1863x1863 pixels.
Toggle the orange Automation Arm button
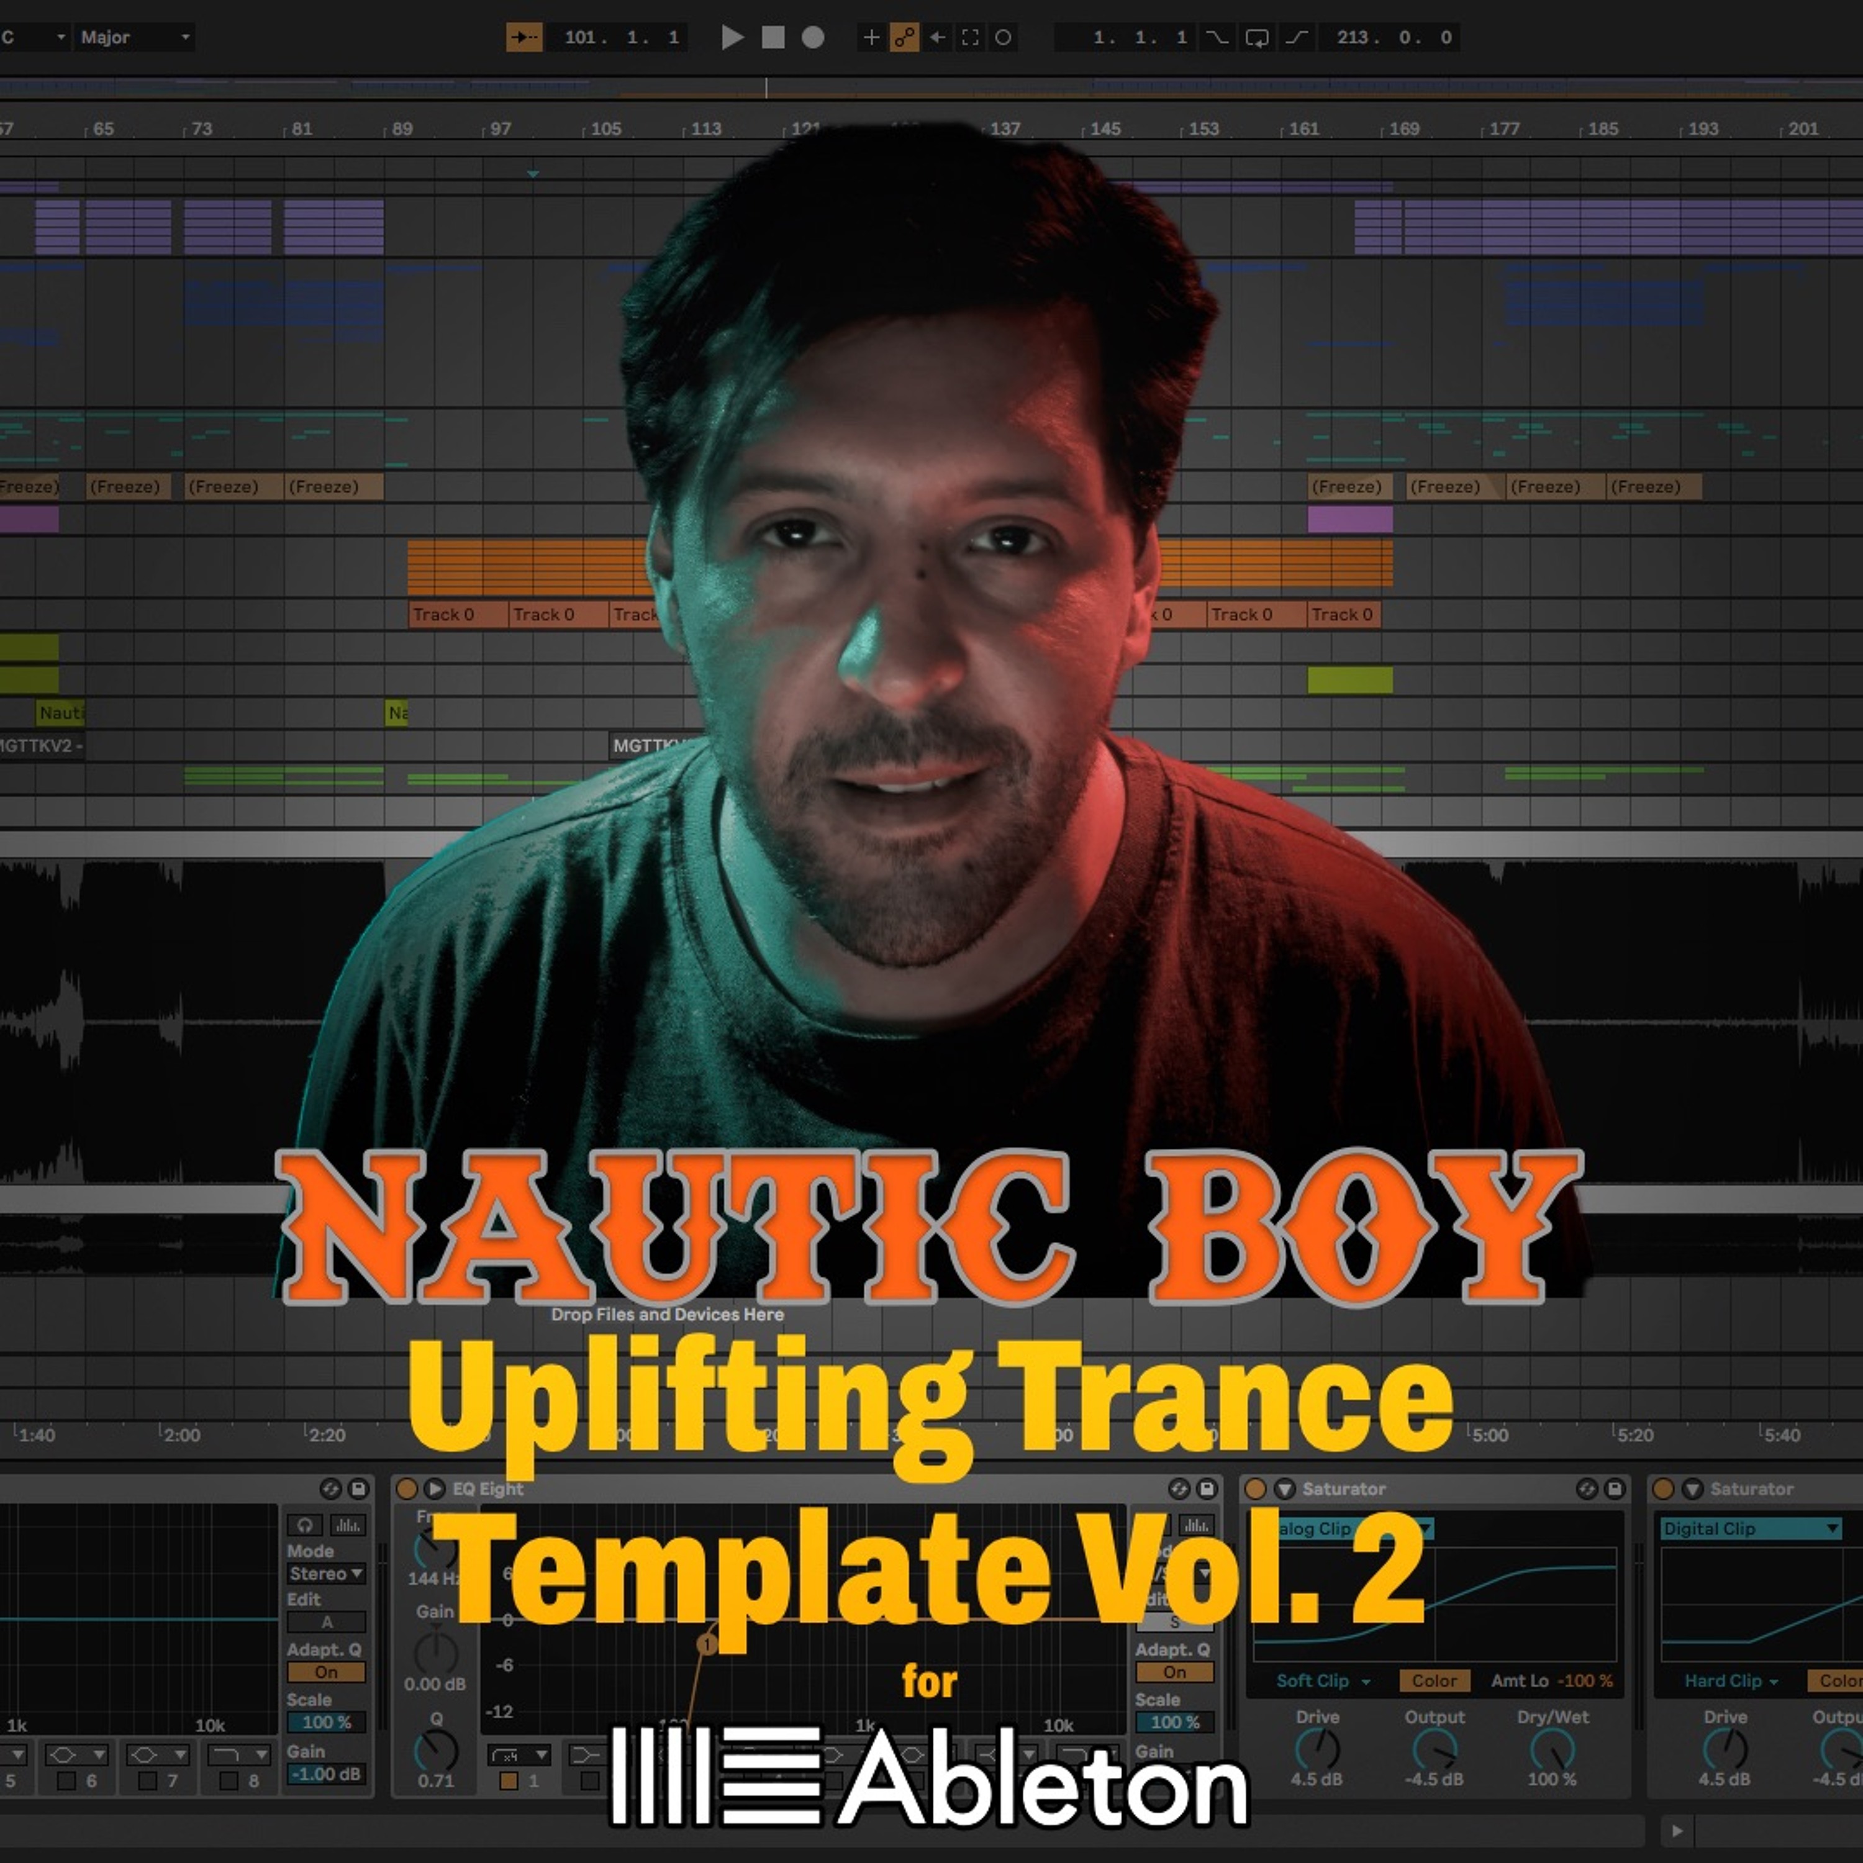coord(905,38)
